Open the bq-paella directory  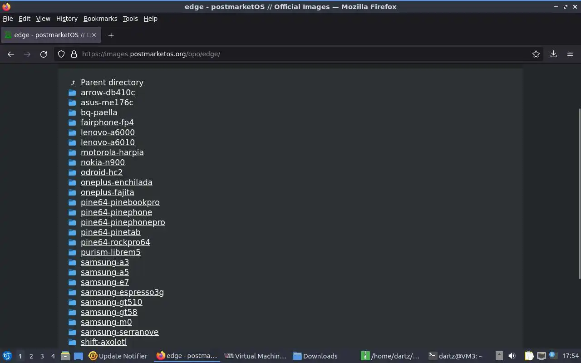coord(99,113)
